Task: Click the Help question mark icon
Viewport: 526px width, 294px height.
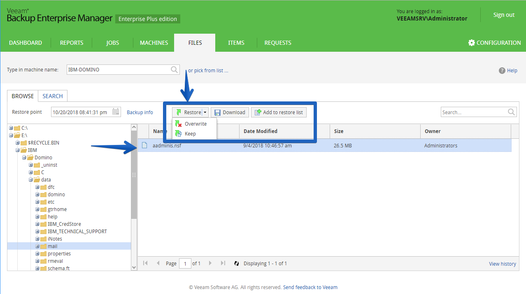Action: (x=502, y=70)
